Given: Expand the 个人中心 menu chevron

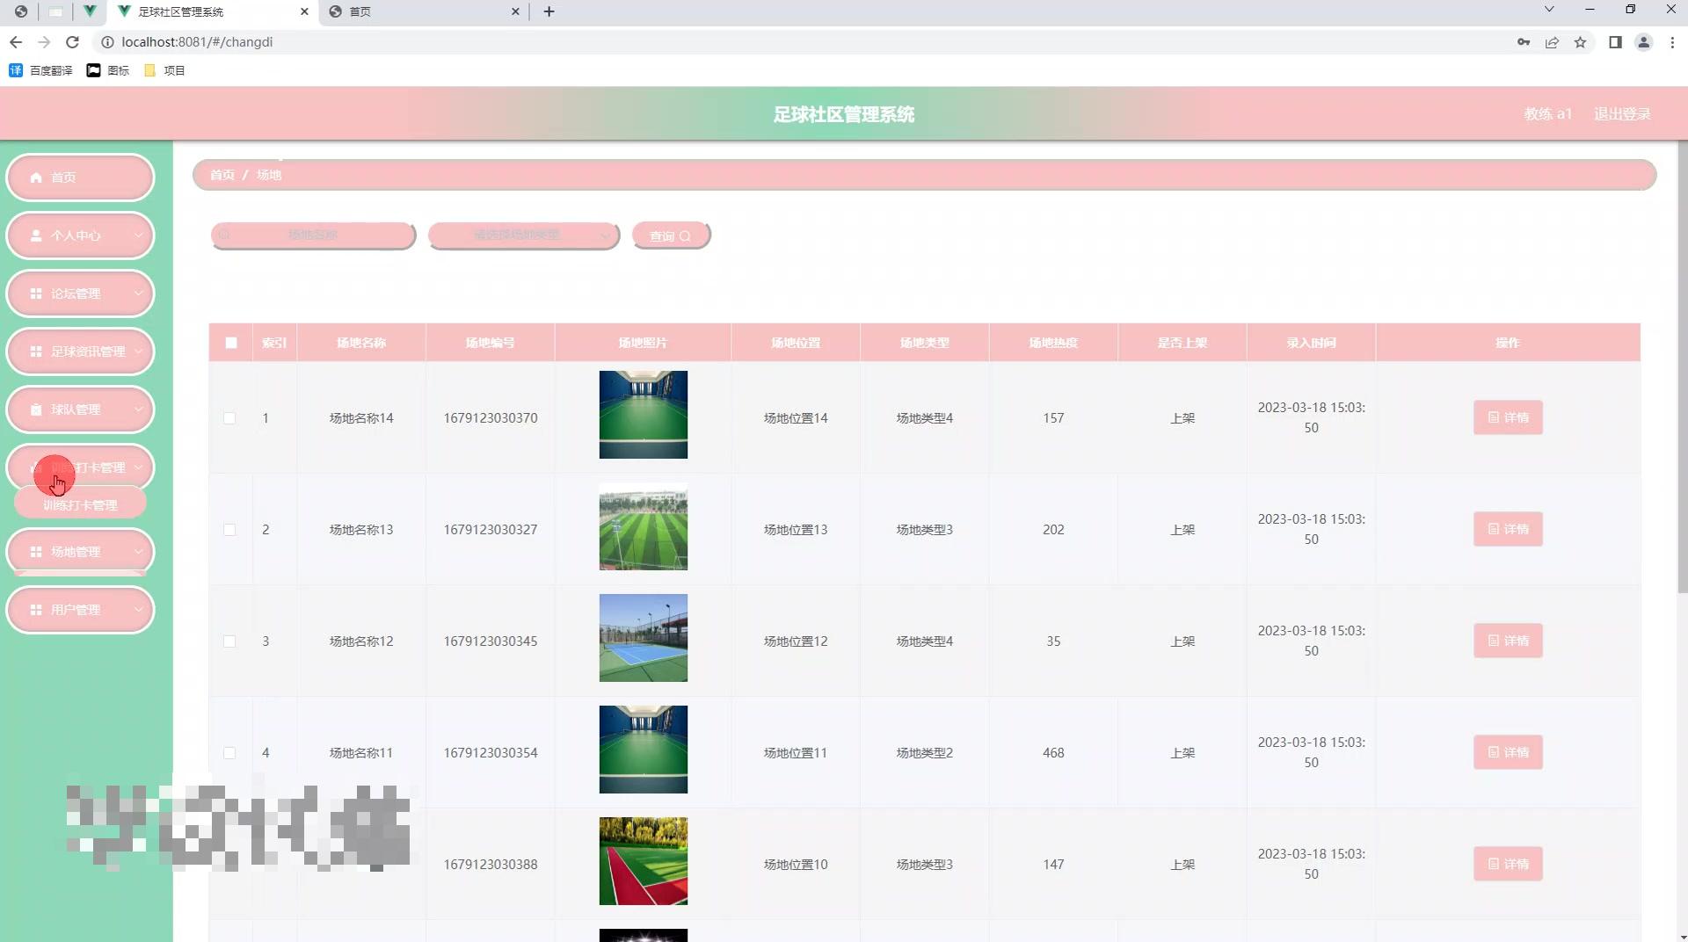Looking at the screenshot, I should pos(138,235).
